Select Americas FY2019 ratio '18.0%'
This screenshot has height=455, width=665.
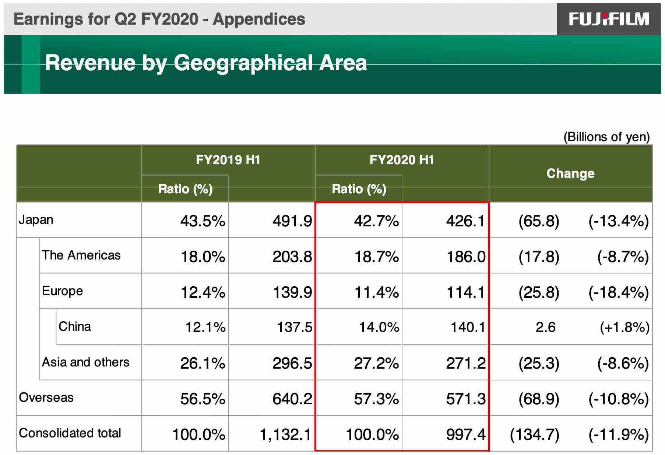tap(203, 257)
